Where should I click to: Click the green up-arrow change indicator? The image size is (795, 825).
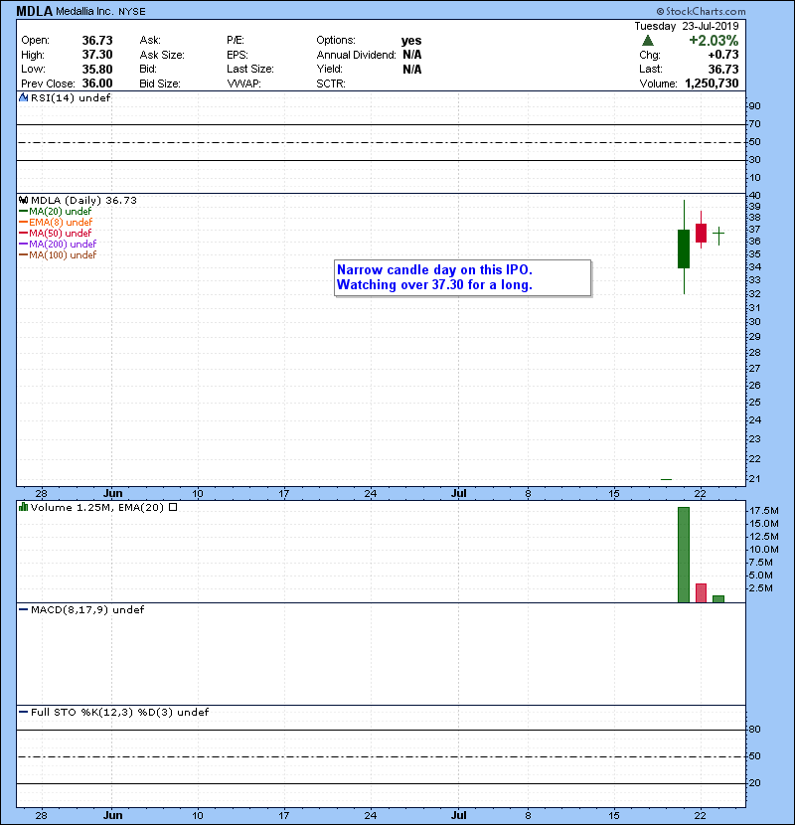648,41
